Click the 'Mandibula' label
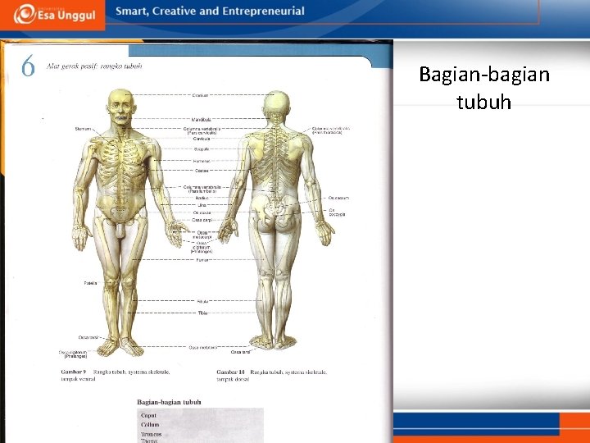 pyautogui.click(x=202, y=120)
